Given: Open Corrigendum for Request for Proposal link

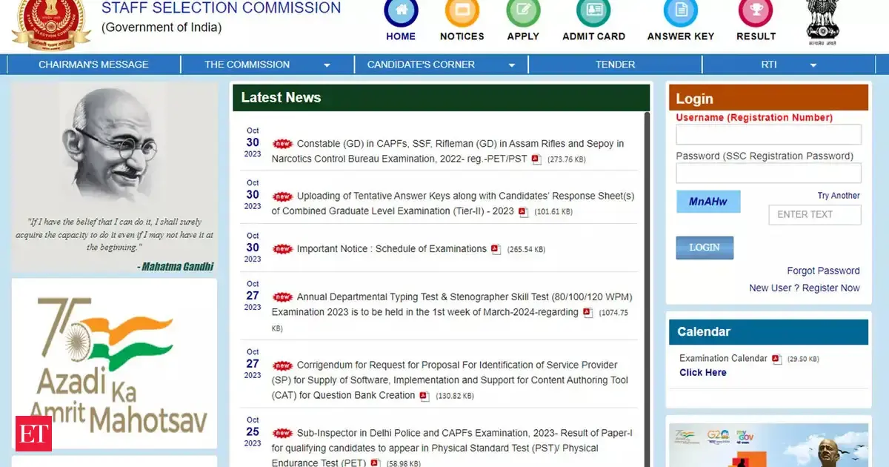Looking at the screenshot, I should (x=450, y=380).
